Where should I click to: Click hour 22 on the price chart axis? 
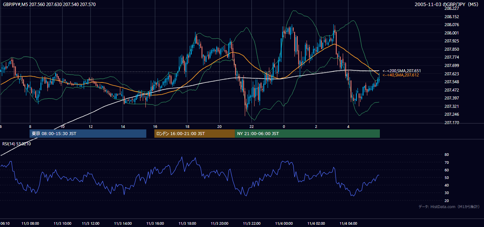coord(252,126)
